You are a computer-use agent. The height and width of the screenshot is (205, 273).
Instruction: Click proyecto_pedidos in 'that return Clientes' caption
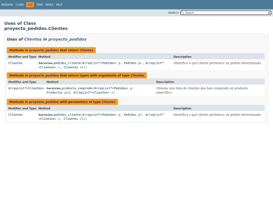[x=44, y=50]
